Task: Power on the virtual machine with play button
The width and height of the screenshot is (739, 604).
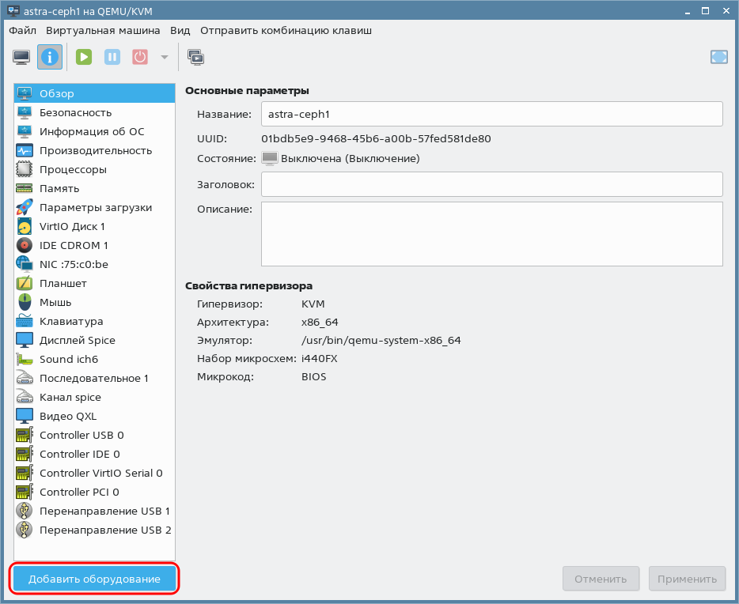Action: (x=84, y=57)
